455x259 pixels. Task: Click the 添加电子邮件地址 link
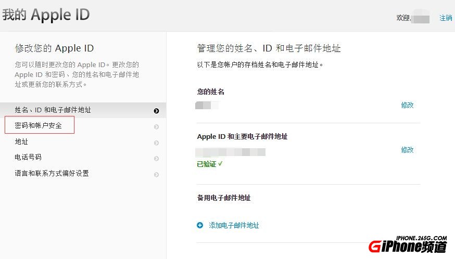pyautogui.click(x=234, y=225)
